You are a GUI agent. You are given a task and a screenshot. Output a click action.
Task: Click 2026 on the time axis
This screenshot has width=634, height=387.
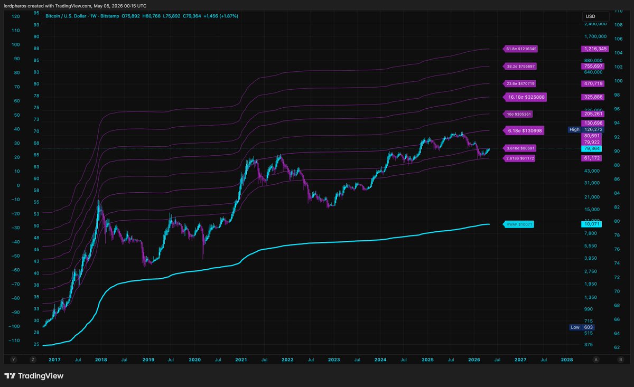coord(474,360)
